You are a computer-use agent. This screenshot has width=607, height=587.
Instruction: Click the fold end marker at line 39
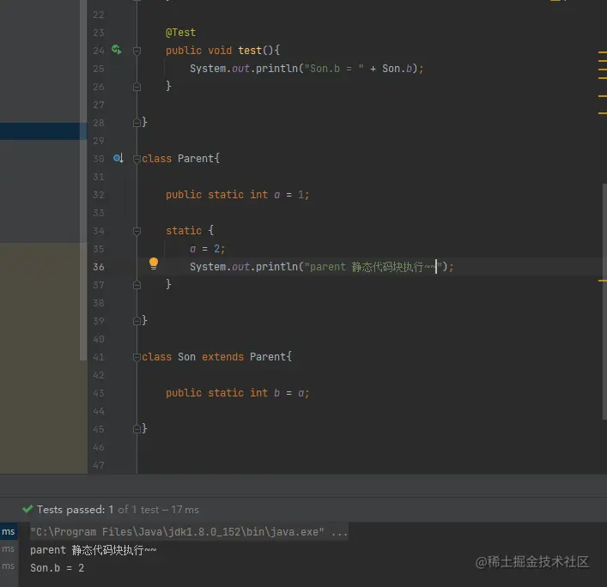137,321
